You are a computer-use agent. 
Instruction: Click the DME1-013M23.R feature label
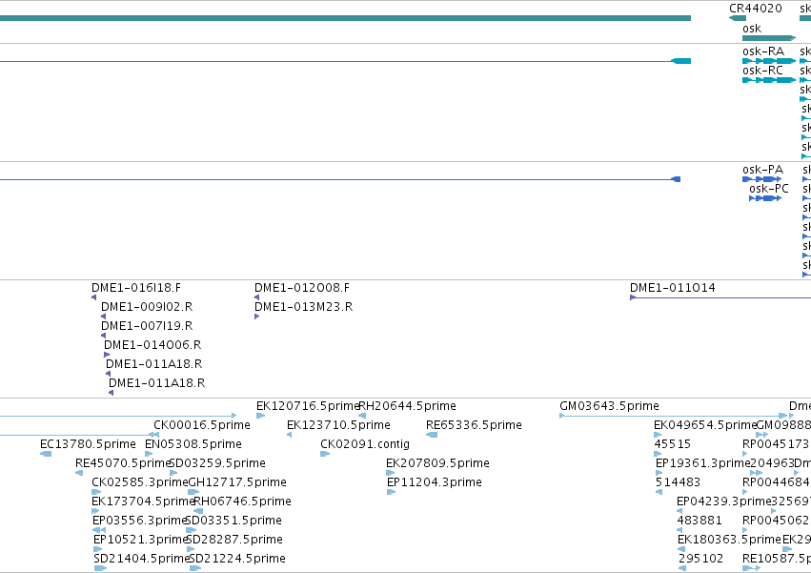click(x=304, y=307)
